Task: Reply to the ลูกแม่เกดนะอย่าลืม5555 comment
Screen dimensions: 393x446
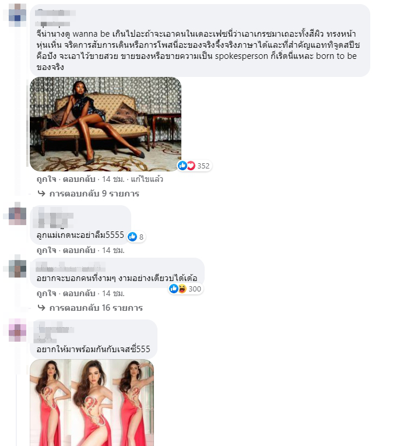Action: pyautogui.click(x=79, y=250)
